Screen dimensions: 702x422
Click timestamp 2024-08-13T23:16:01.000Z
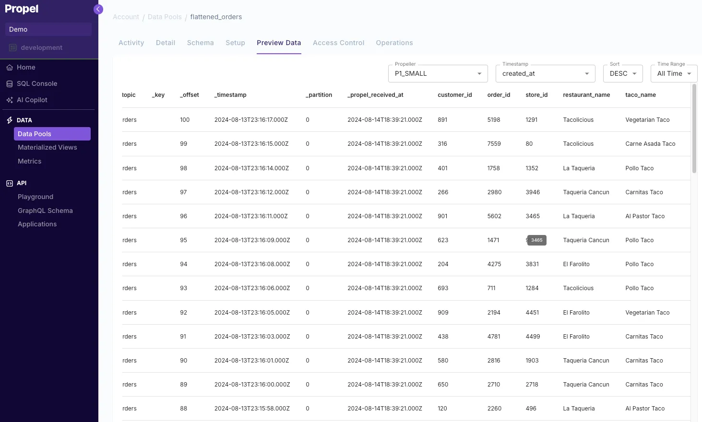(x=251, y=361)
